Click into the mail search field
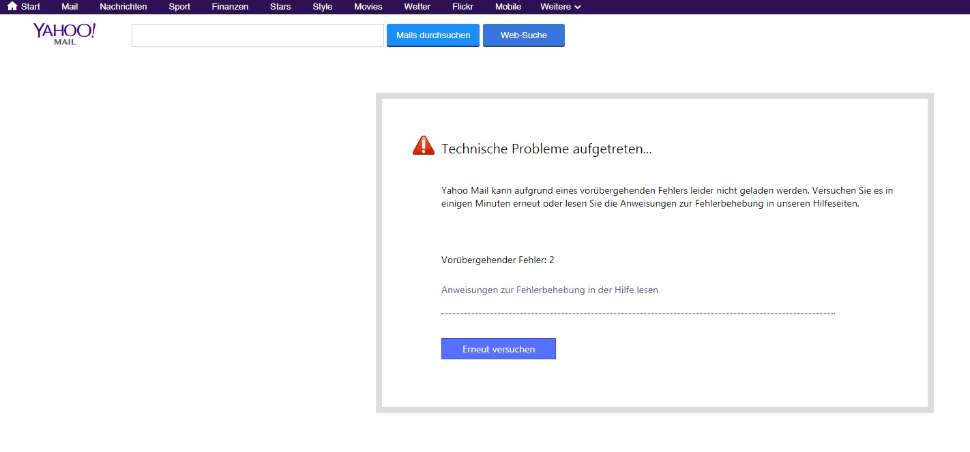Viewport: 970px width, 452px height. tap(258, 35)
